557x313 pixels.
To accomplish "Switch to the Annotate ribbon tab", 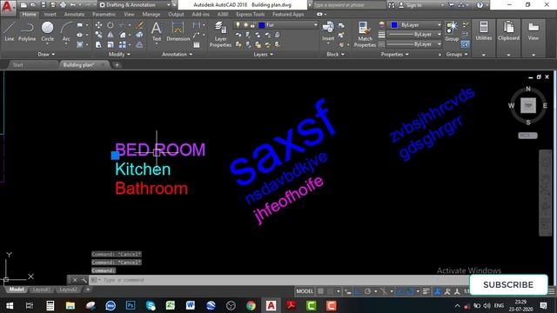I will [x=74, y=14].
